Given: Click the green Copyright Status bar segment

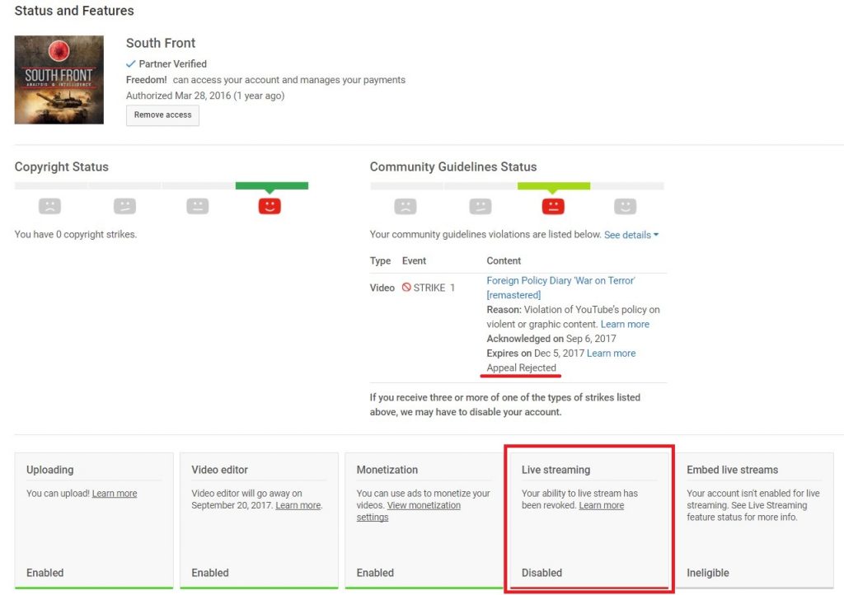Looking at the screenshot, I should point(272,185).
